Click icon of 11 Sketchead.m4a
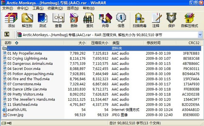Image resolution: width=204 pixels, height=126 pixels. (4, 105)
